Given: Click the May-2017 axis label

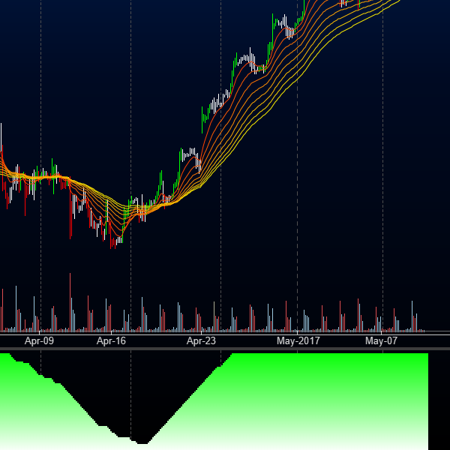Looking at the screenshot, I should point(298,341).
